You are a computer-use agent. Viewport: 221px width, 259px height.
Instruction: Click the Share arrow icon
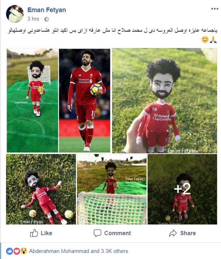coord(173,233)
